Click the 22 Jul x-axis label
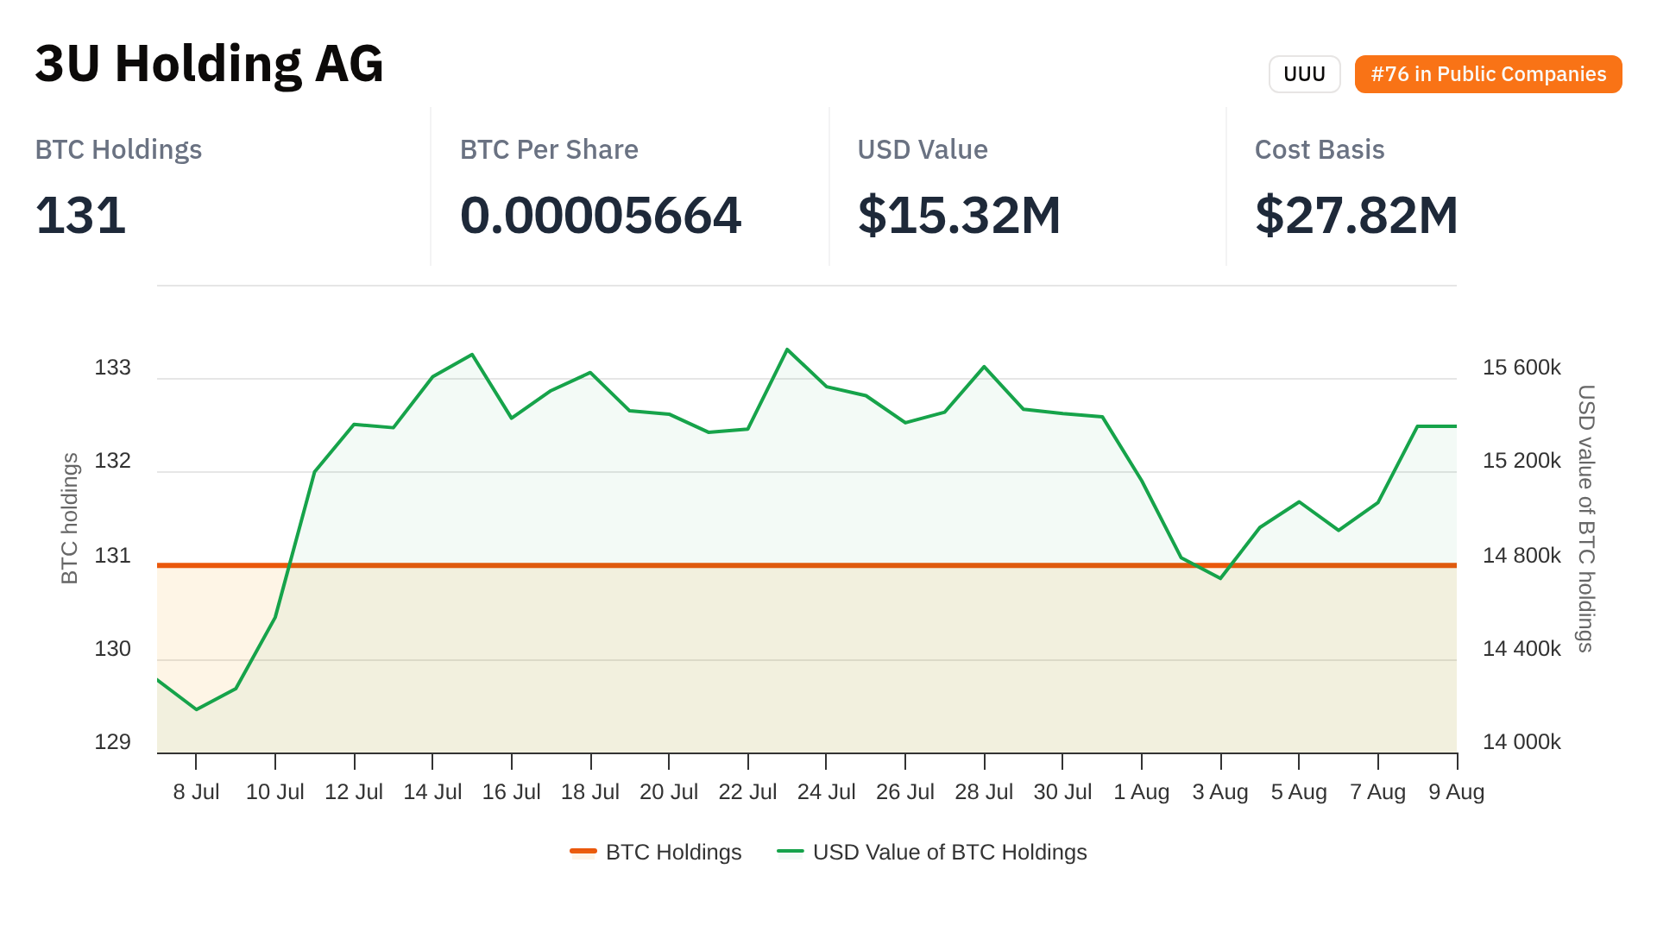 coord(748,791)
